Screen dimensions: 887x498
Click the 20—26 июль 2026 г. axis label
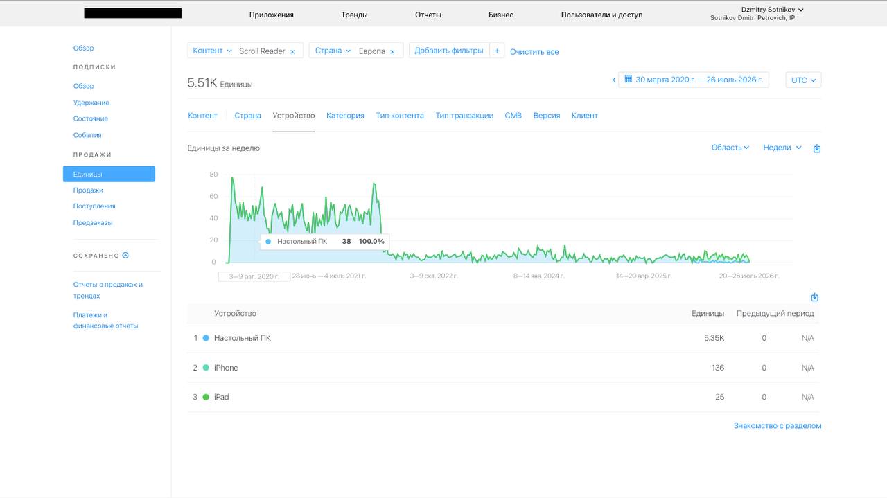point(749,276)
